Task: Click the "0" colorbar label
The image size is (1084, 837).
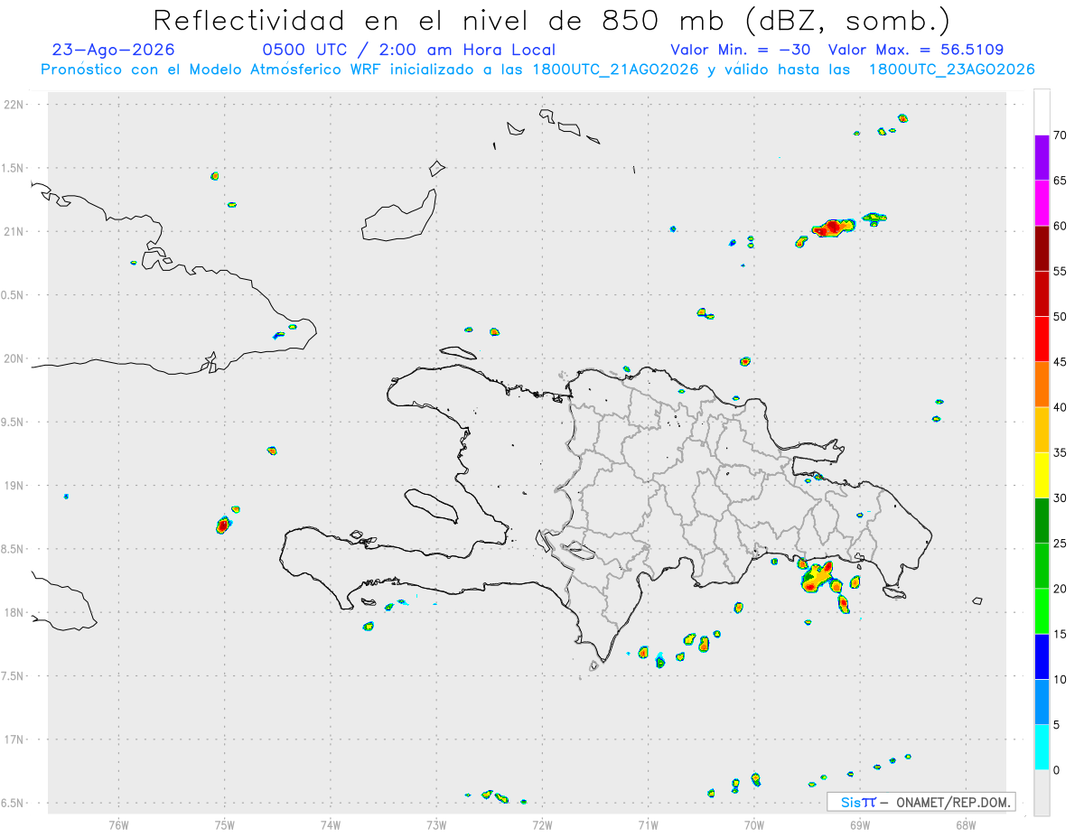Action: point(1055,770)
